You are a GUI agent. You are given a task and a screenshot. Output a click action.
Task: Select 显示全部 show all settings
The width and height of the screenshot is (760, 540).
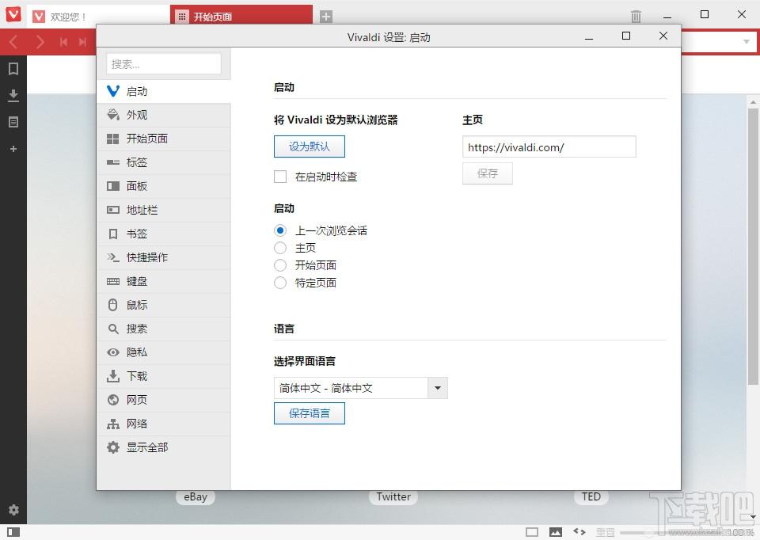pos(164,447)
